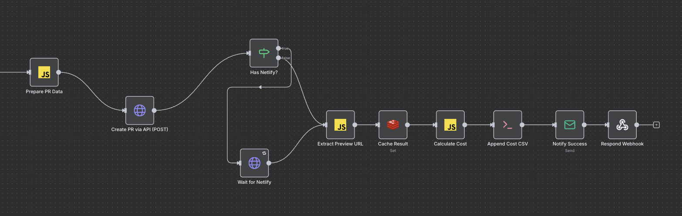This screenshot has width=682, height=216.
Task: Click the 'Set' subtitle under Cache Result
Action: point(393,151)
